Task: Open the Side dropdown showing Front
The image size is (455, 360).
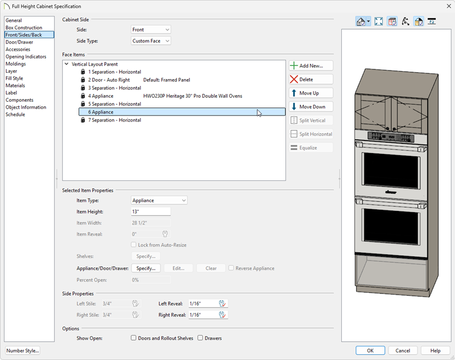Action: 150,29
